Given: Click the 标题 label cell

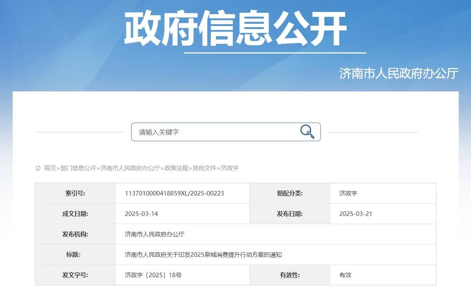Looking at the screenshot, I should (x=75, y=255).
